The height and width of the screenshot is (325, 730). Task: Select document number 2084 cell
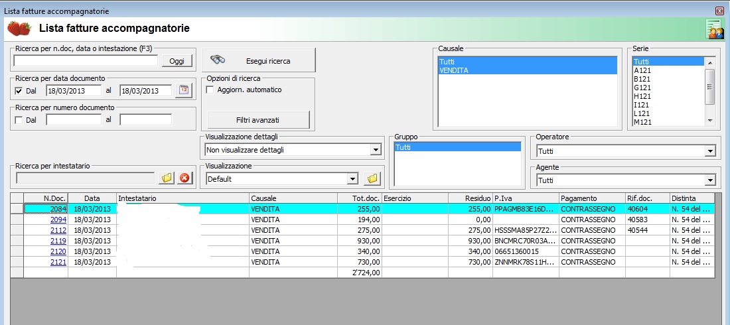point(46,209)
